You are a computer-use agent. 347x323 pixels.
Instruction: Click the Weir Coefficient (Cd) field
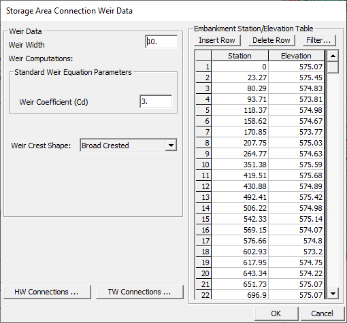(156, 101)
